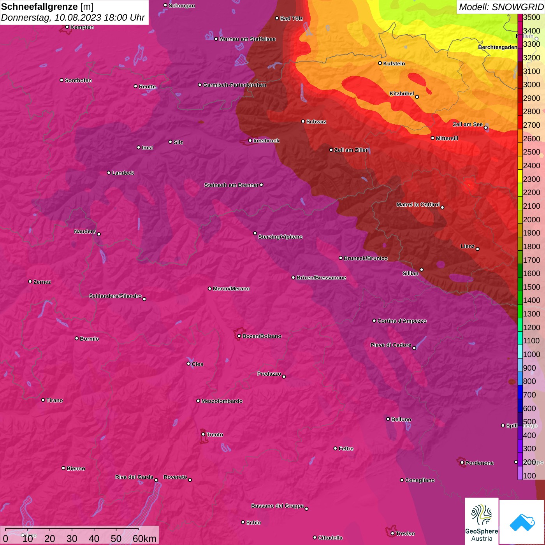Click the Mittersill location dot
545x545 pixels.
[432, 138]
